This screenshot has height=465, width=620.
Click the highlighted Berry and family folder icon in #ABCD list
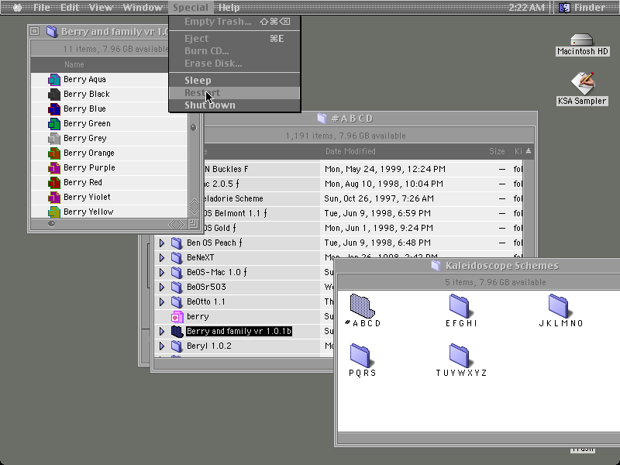[177, 332]
